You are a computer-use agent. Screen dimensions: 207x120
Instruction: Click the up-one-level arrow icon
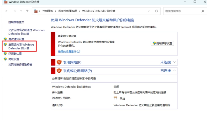point(27,11)
